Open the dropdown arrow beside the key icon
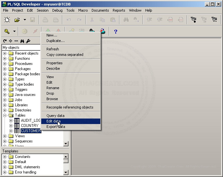223x177 pixels. point(14,32)
